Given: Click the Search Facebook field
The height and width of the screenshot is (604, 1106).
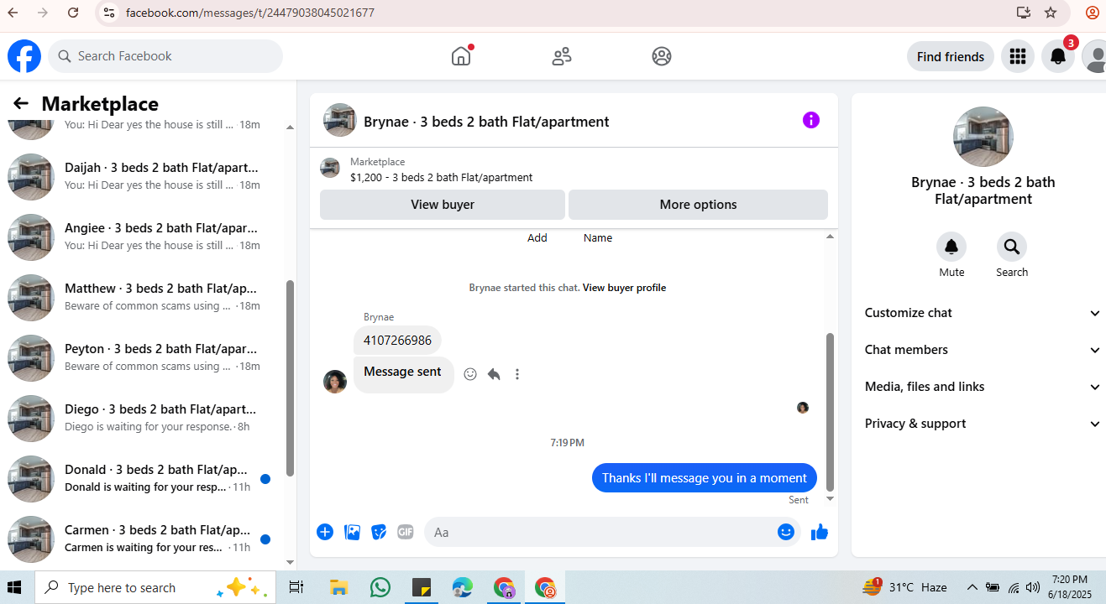Looking at the screenshot, I should coord(165,56).
